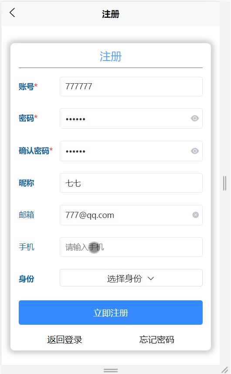
Task: Open the 选择身份 dropdown
Action: (131, 278)
